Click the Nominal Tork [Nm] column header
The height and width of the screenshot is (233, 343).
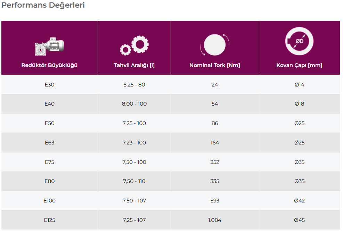coord(215,65)
